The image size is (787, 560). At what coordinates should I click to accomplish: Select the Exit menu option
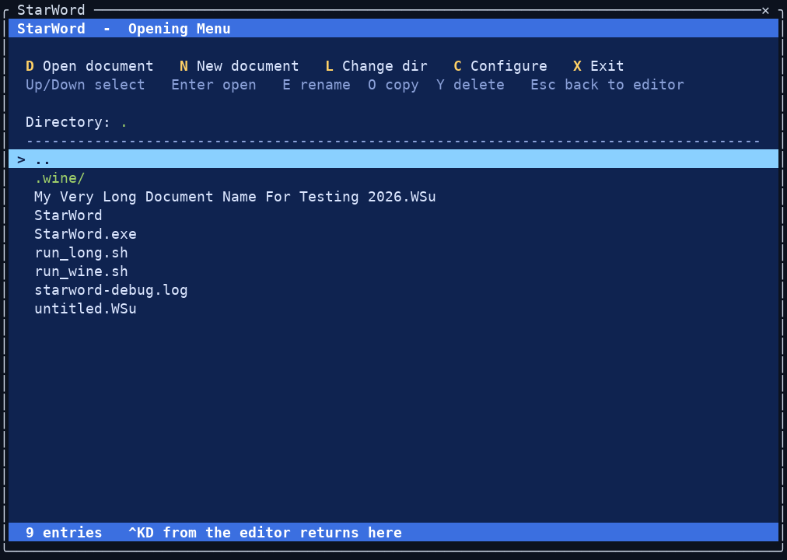tap(599, 66)
